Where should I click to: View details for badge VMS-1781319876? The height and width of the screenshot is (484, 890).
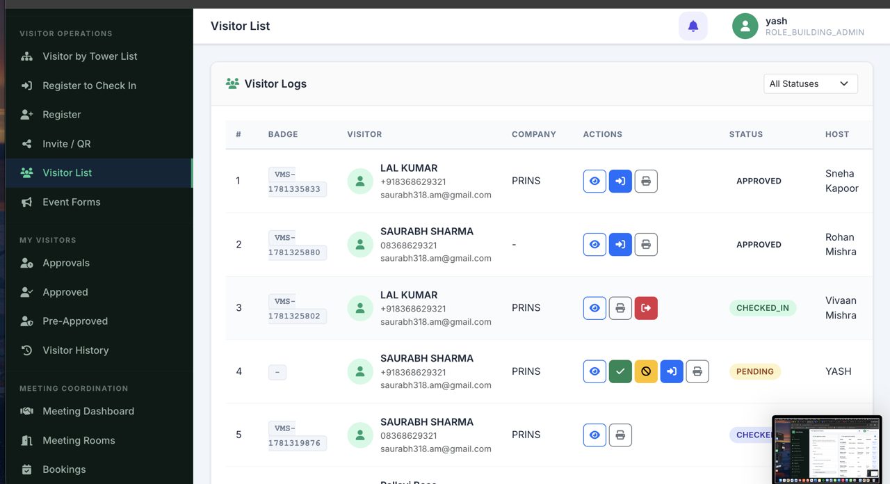(x=594, y=435)
